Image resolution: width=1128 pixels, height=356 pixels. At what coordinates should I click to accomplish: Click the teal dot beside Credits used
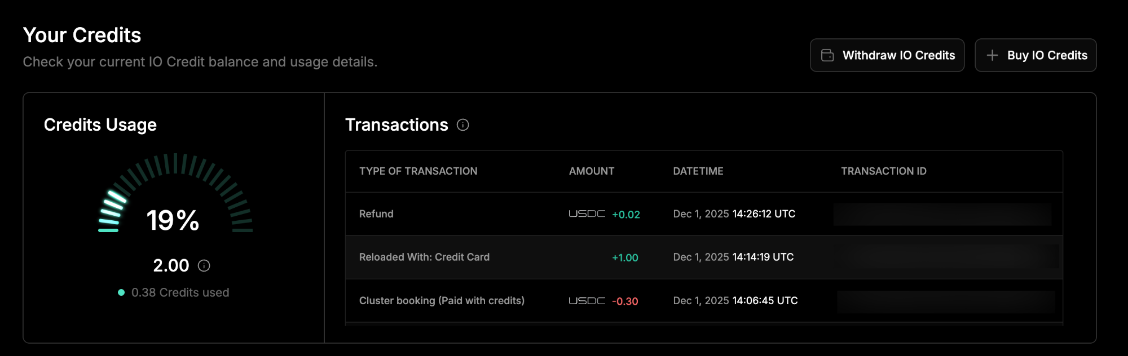click(x=120, y=292)
